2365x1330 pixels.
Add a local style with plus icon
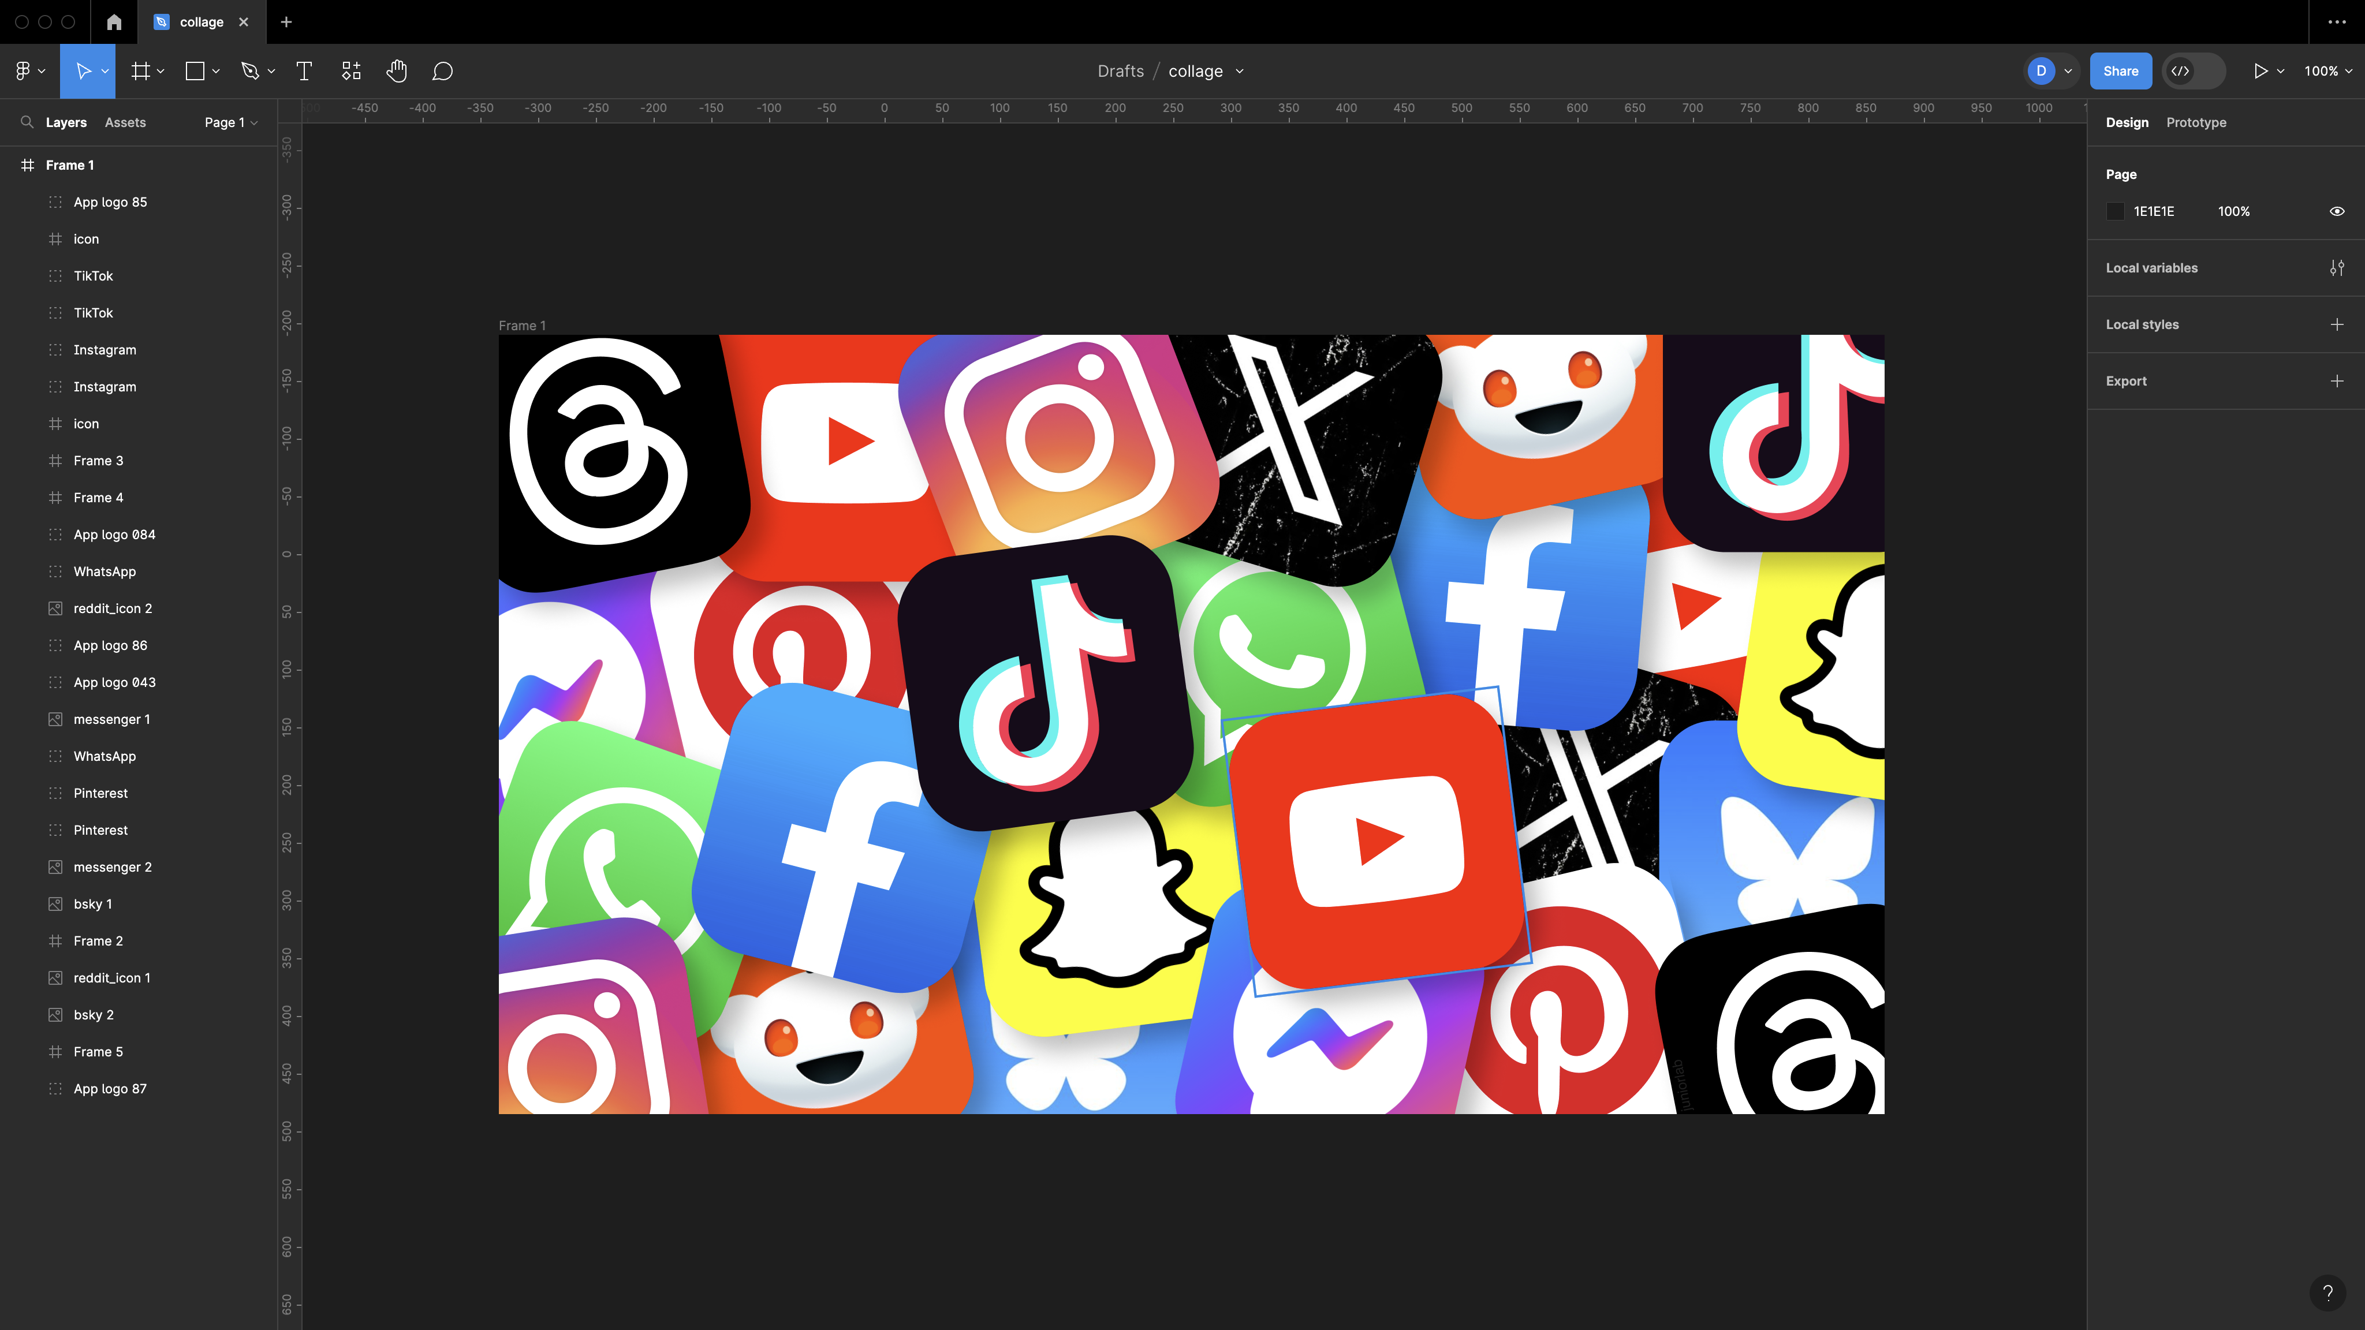click(2337, 324)
